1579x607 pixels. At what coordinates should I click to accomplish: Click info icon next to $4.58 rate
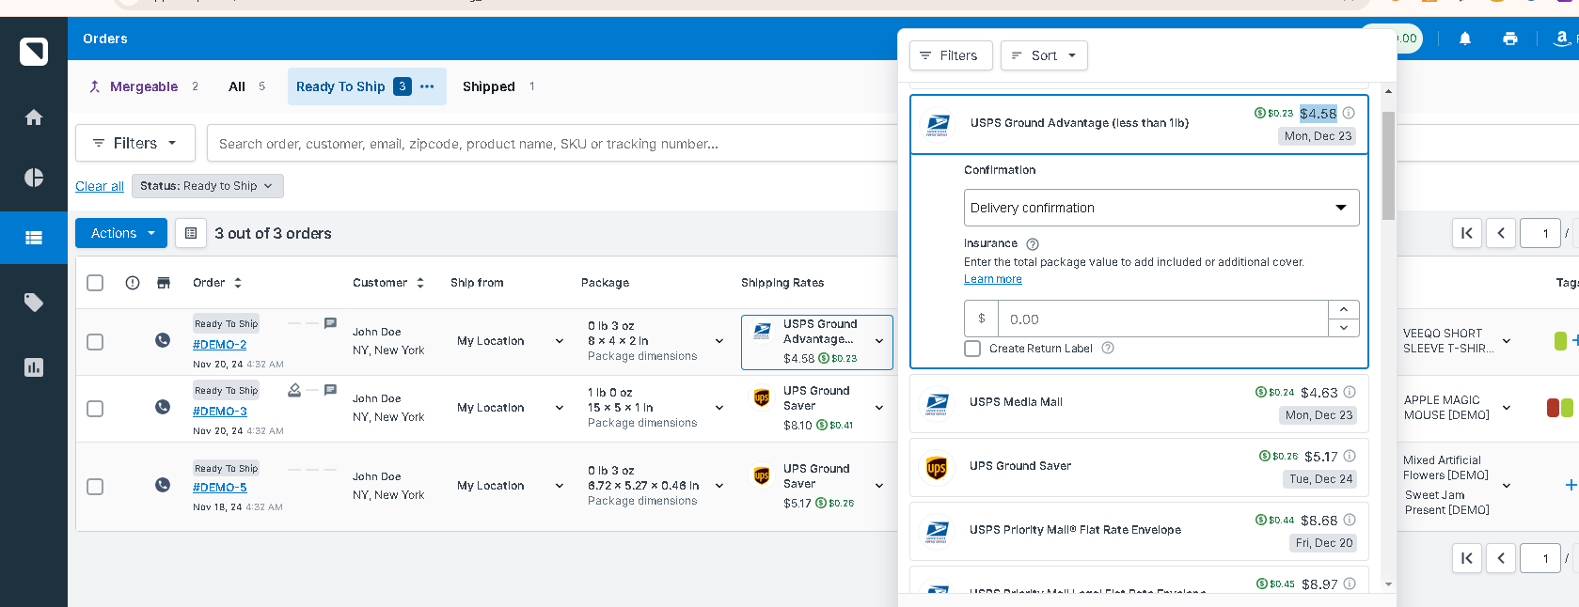pos(1349,113)
